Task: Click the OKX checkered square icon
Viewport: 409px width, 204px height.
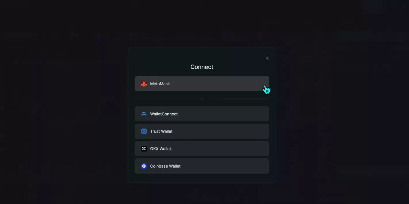Action: point(144,149)
